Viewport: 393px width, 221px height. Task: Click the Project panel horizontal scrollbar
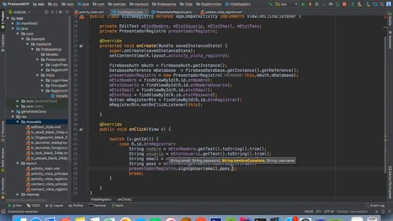tap(26, 200)
